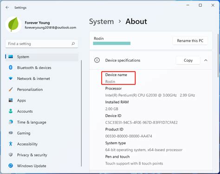Click the Accounts person icon
The image size is (220, 174).
coord(11,111)
